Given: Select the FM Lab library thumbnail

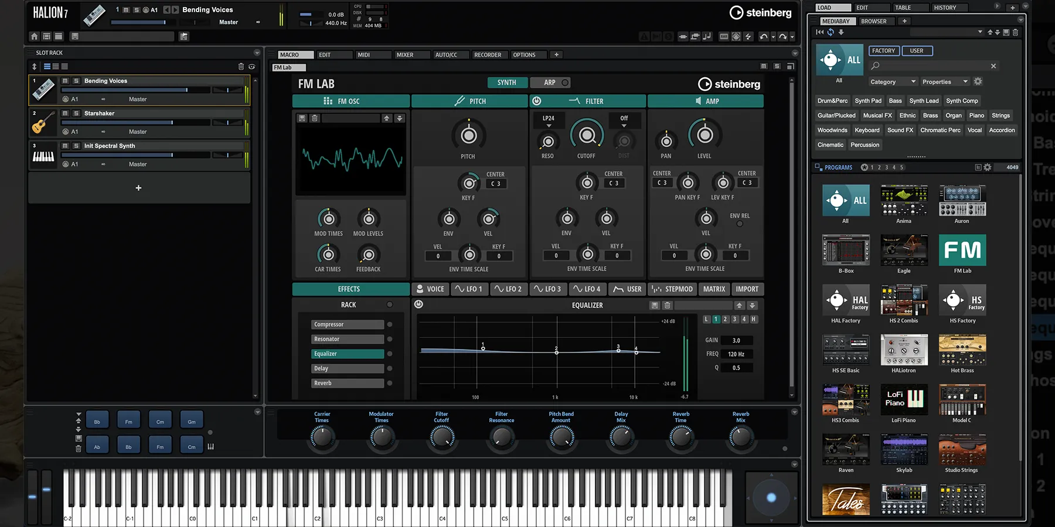Looking at the screenshot, I should tap(962, 251).
